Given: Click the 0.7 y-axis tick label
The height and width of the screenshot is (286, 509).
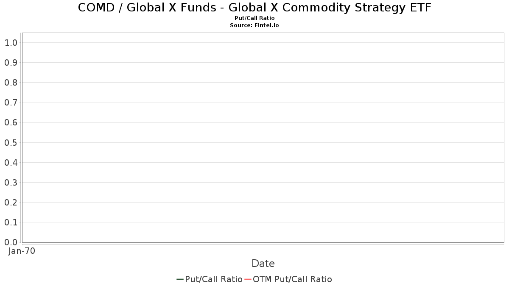Looking at the screenshot, I should point(11,103).
